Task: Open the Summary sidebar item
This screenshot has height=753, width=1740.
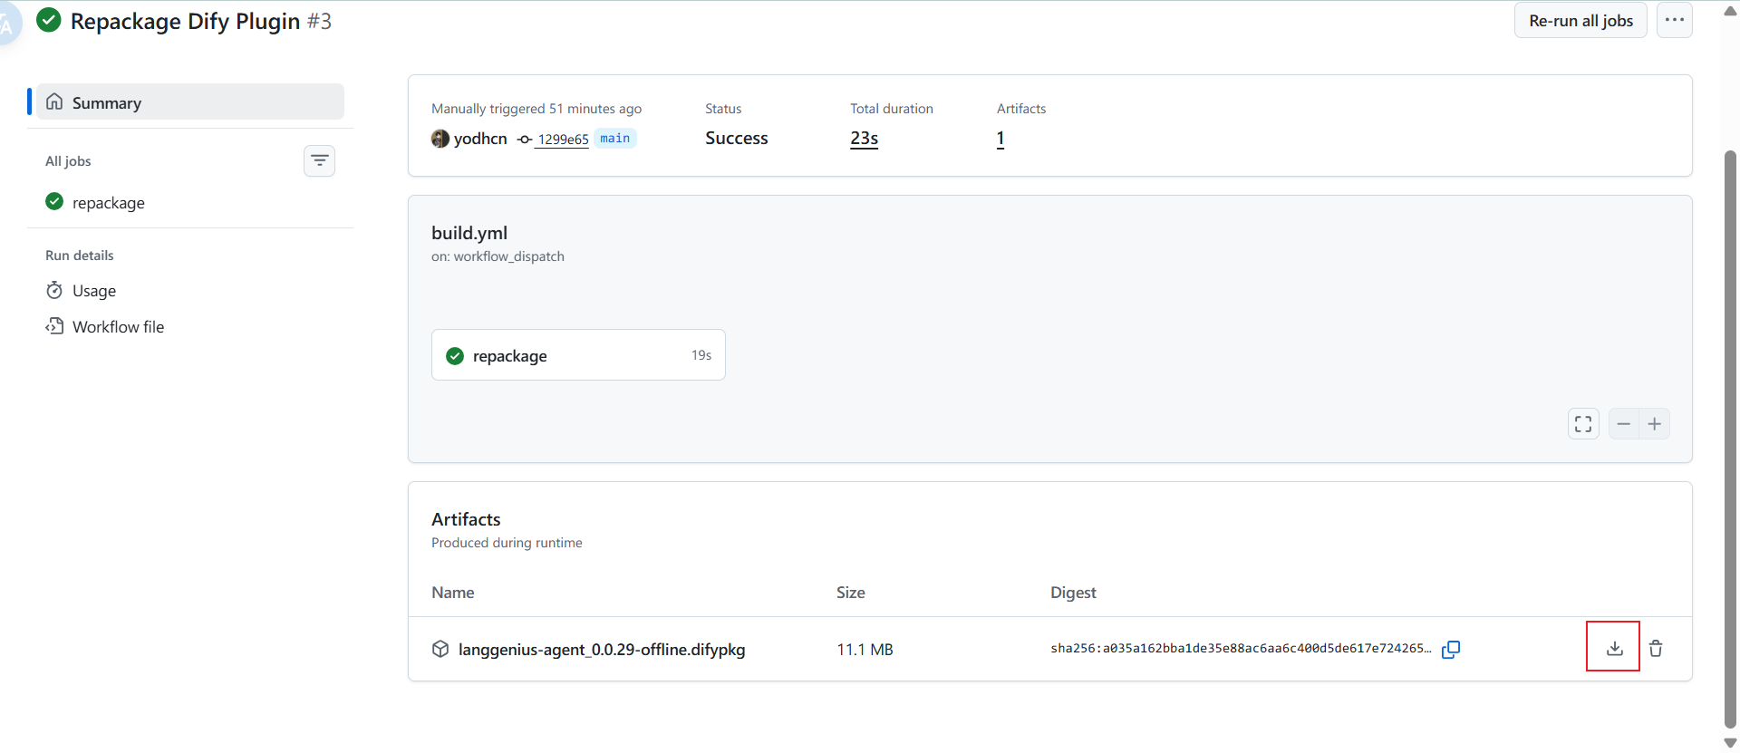Action: [x=190, y=102]
